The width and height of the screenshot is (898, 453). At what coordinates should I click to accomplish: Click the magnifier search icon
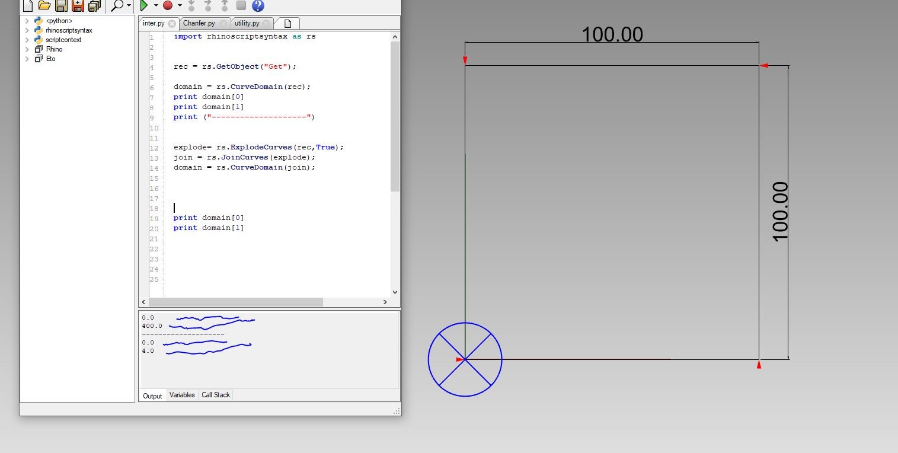coord(117,5)
